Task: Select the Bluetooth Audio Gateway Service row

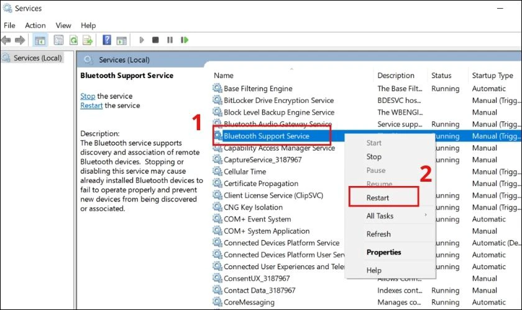Action: click(x=366, y=124)
